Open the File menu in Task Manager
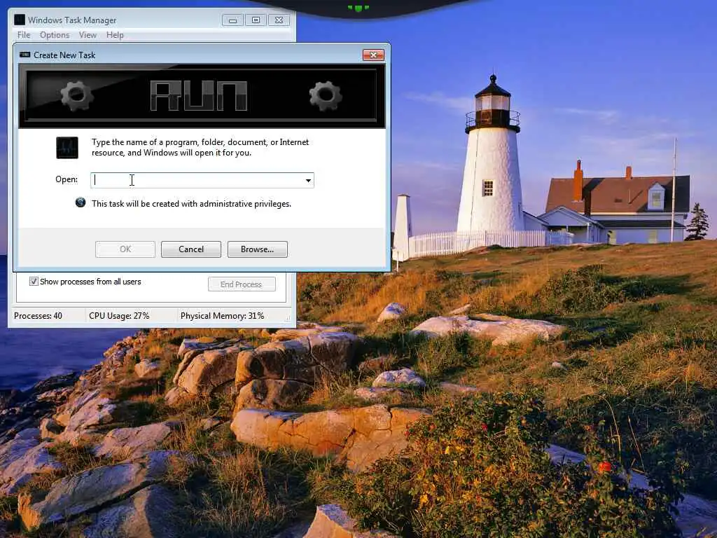Screen dimensions: 717x538 click(x=24, y=35)
